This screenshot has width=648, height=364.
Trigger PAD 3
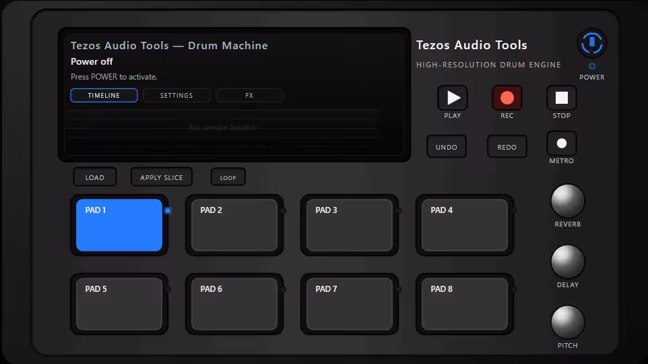coord(350,225)
